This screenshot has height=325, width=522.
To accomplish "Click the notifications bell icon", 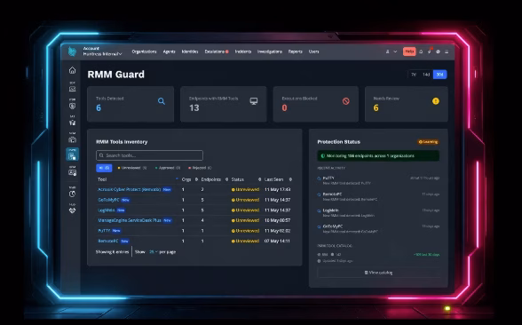I will pyautogui.click(x=421, y=52).
